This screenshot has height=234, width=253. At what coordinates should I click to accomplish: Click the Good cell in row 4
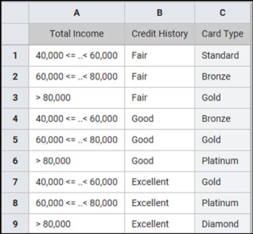pos(160,119)
